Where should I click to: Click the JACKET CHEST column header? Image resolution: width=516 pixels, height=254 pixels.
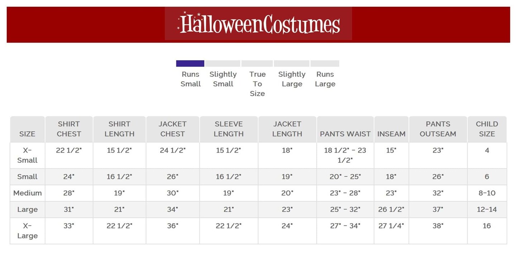pos(173,129)
